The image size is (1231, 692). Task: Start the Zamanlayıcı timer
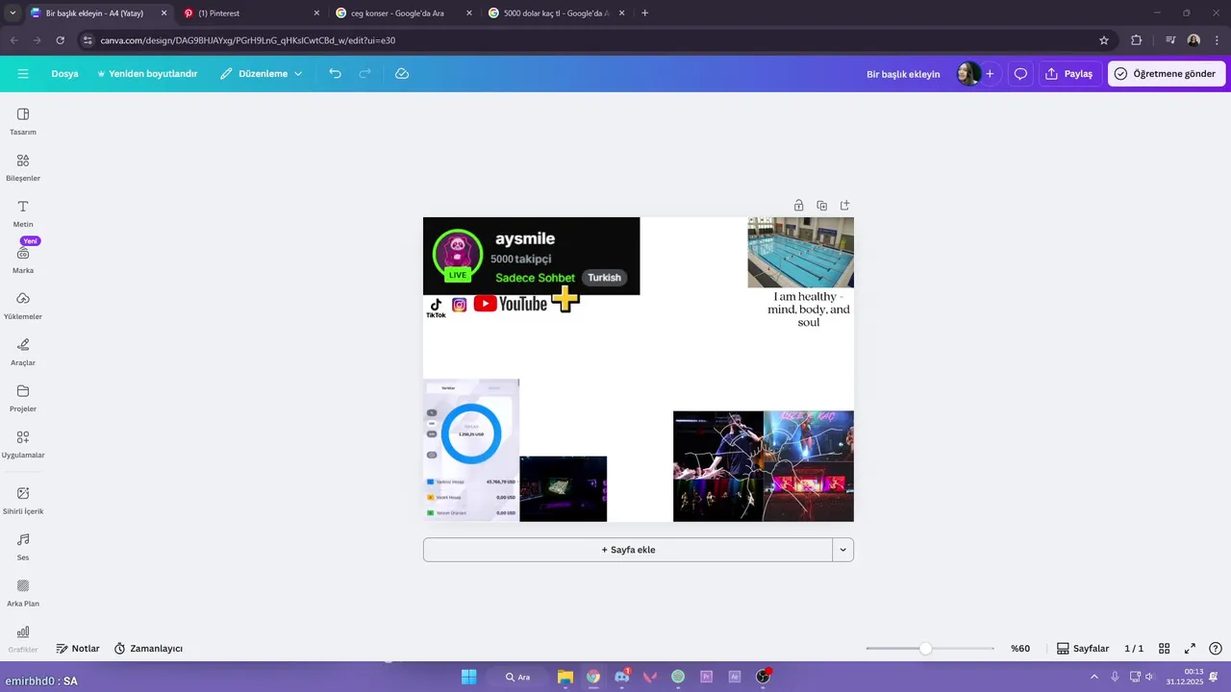pos(148,649)
